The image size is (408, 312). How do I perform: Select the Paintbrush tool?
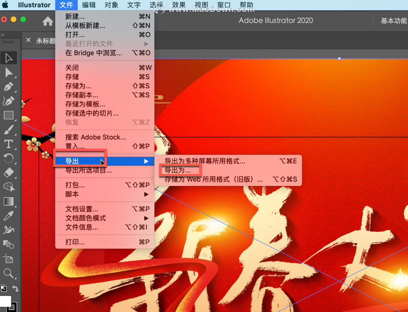[9, 129]
